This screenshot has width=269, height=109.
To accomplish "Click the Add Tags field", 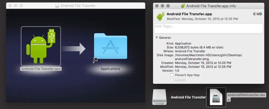I will pos(208,28).
